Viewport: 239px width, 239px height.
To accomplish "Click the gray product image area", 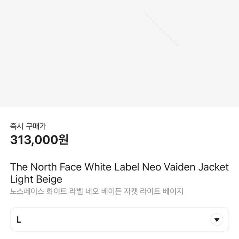I will point(119,53).
